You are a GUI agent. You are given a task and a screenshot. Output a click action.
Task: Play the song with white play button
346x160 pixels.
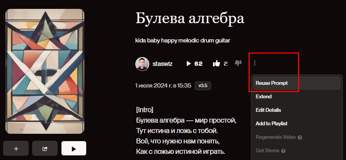(74, 148)
